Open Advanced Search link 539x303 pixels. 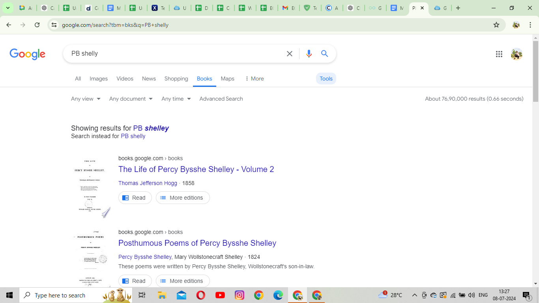click(221, 99)
